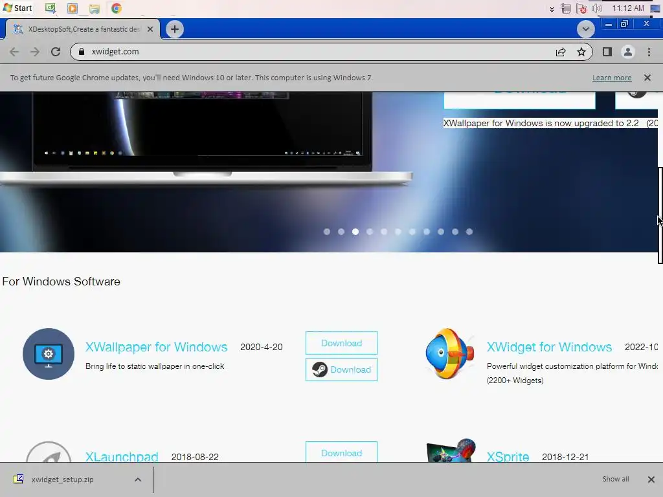Viewport: 663px width, 497px height.
Task: Open the xwidget_setup.zip download item
Action: pyautogui.click(x=63, y=480)
